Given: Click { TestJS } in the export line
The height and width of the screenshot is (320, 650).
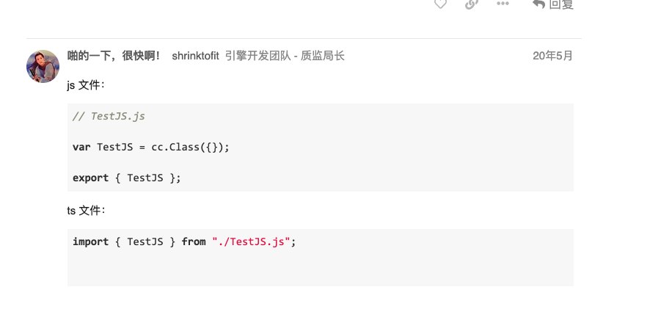Looking at the screenshot, I should coord(145,178).
